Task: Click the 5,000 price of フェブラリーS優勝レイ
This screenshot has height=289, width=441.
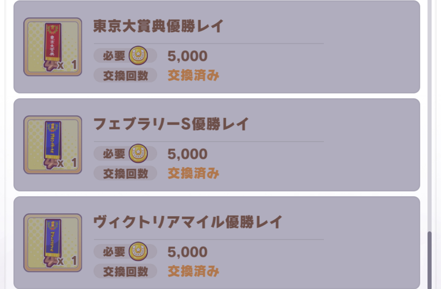Action: tap(187, 154)
